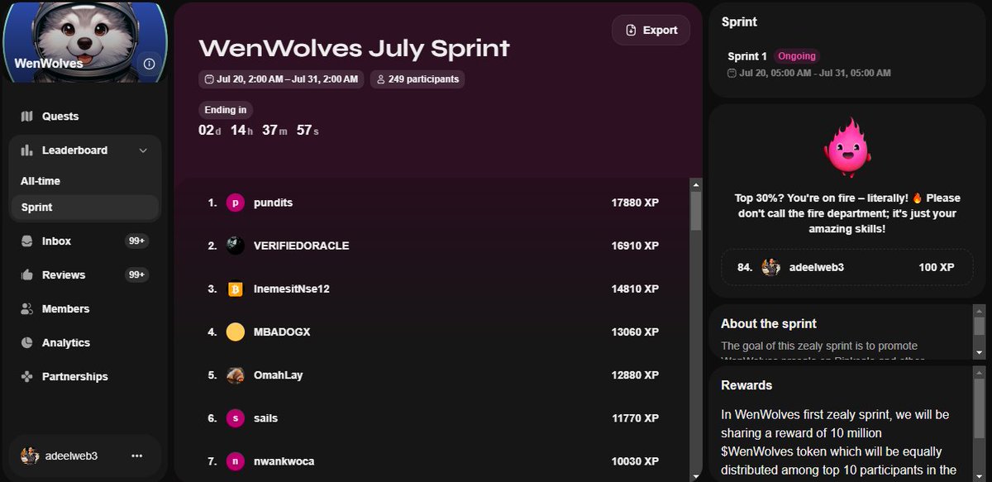The width and height of the screenshot is (992, 482).
Task: Open the three-dot menu next to adeelweb3
Action: [136, 456]
